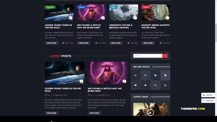Click the social icon between Twitter and RSS

(x=155, y=85)
